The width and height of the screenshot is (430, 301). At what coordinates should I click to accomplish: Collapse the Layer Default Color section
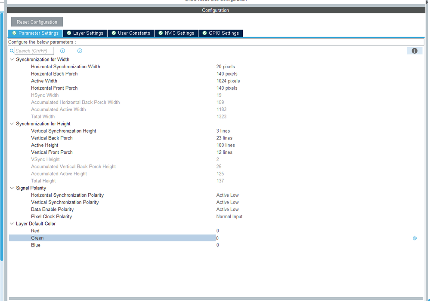(12, 223)
